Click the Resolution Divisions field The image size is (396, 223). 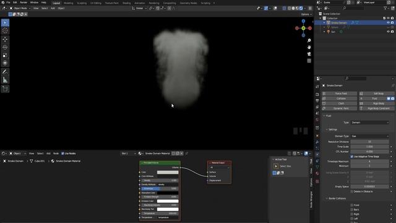click(370, 142)
